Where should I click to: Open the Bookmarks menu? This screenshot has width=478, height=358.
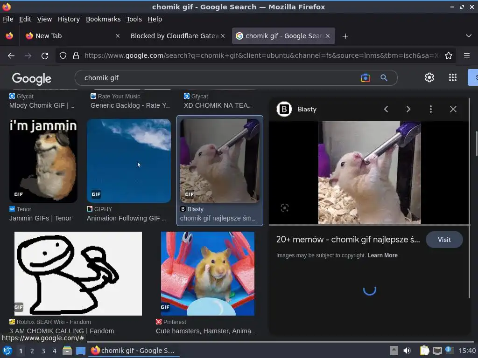(103, 19)
